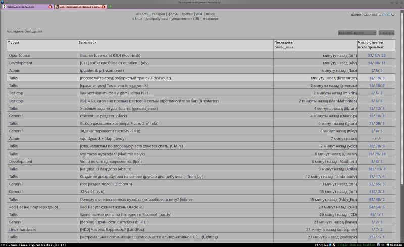The height and width of the screenshot is (247, 404).
Task: Switch to the second pink tab
Action: (x=80, y=7)
